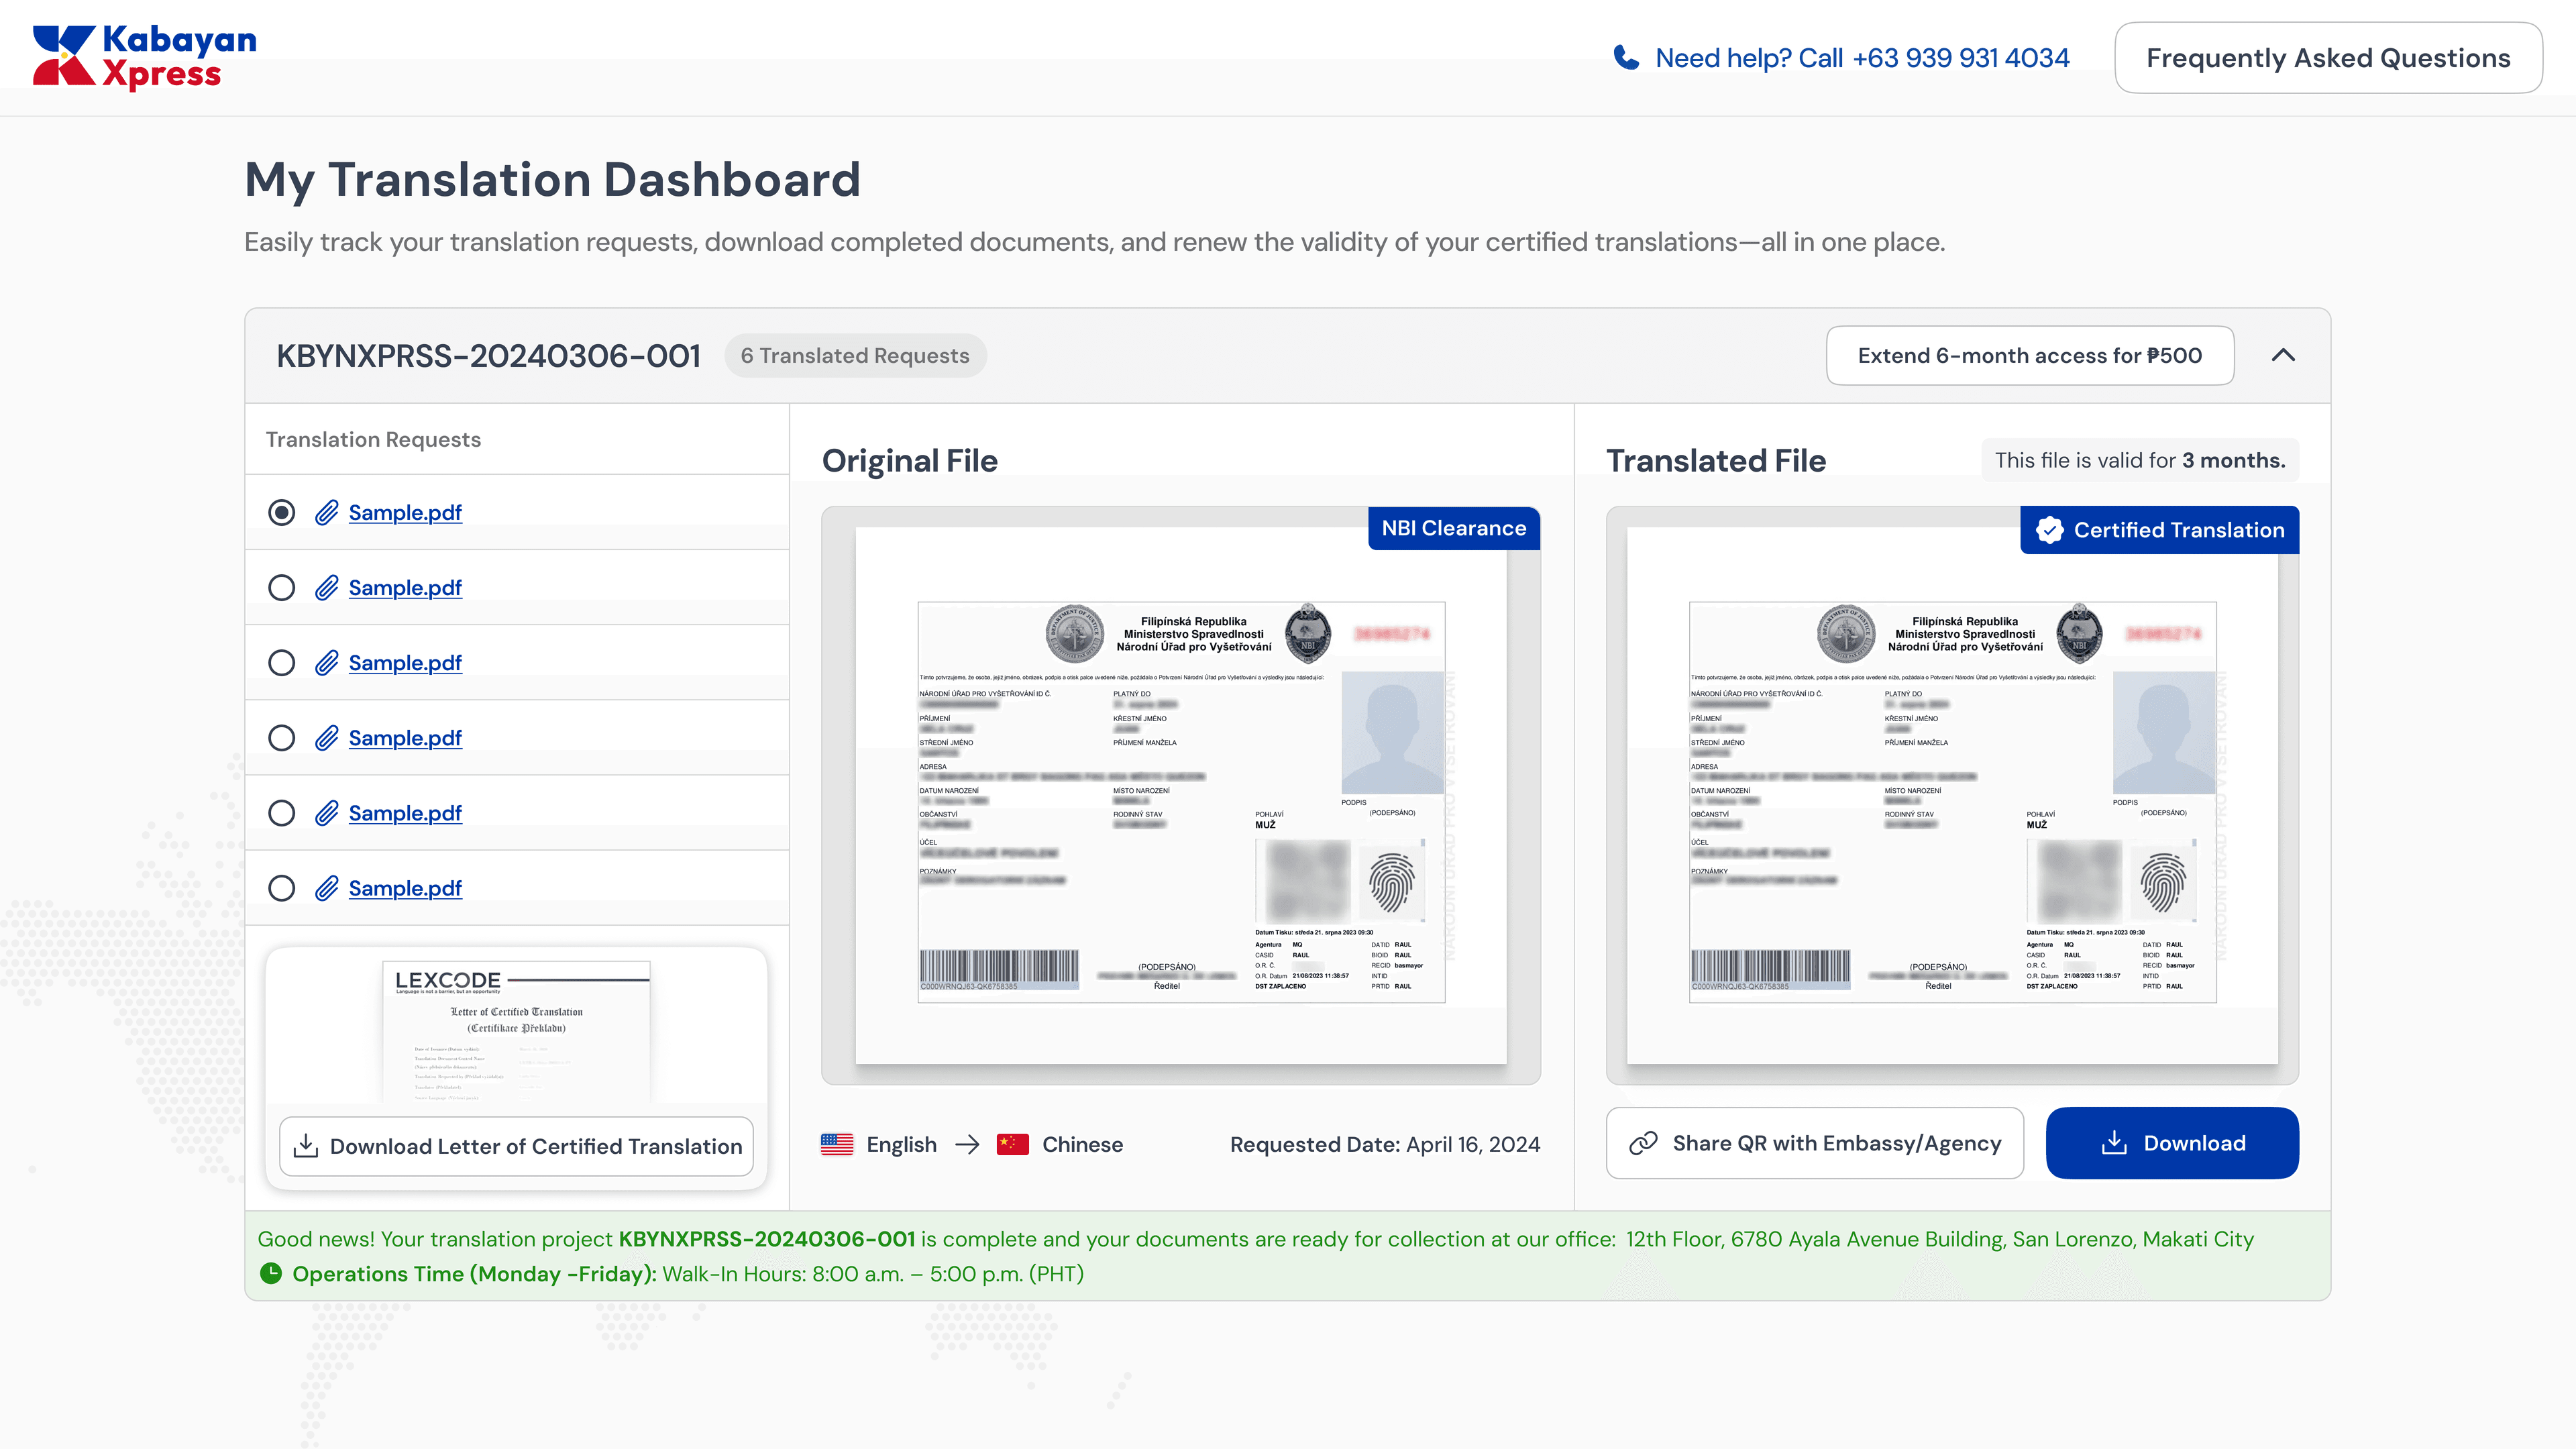
Task: Click the paperclip icon of the fifth Sample.pdf
Action: 326,813
